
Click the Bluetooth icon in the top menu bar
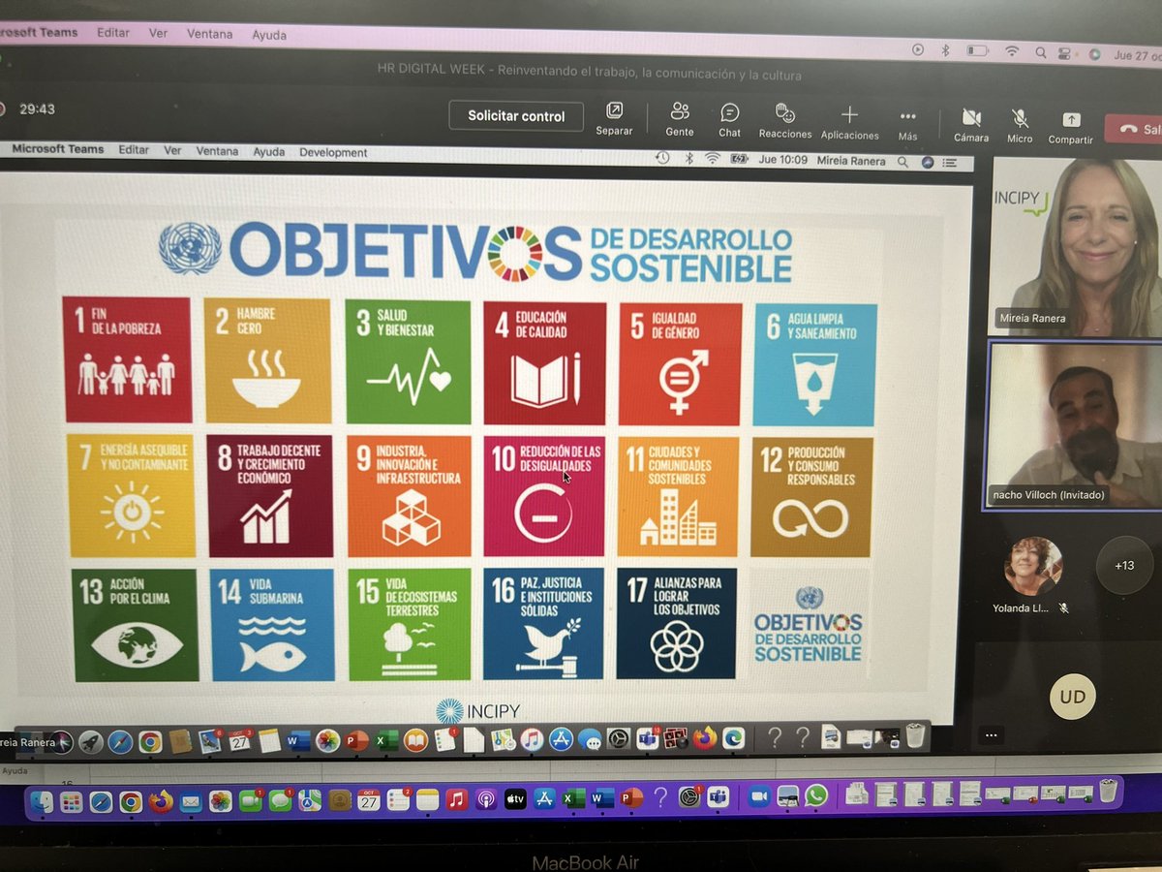pyautogui.click(x=946, y=50)
